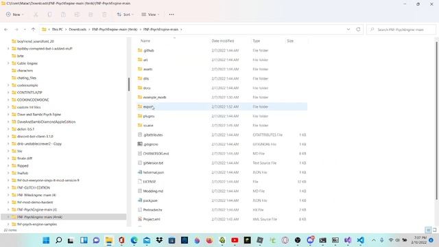Open the New item menu
The height and width of the screenshot is (247, 439).
[15, 14]
